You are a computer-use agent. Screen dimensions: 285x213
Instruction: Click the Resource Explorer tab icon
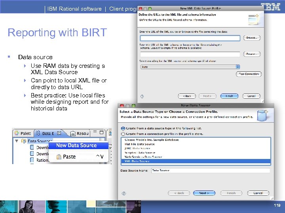[73, 133]
